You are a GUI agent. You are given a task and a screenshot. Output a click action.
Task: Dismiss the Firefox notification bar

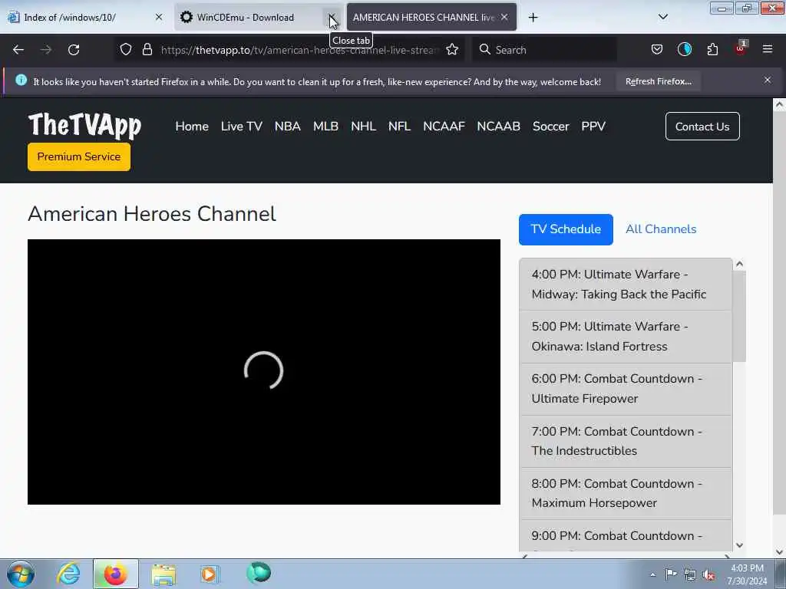768,80
